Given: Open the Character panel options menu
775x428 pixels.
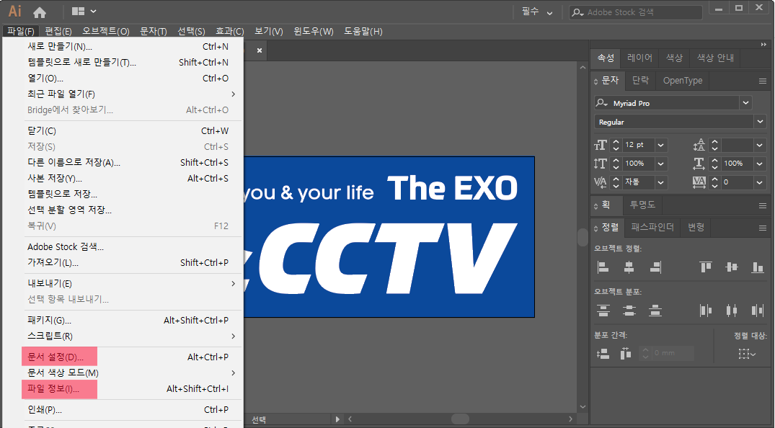Looking at the screenshot, I should coord(763,81).
